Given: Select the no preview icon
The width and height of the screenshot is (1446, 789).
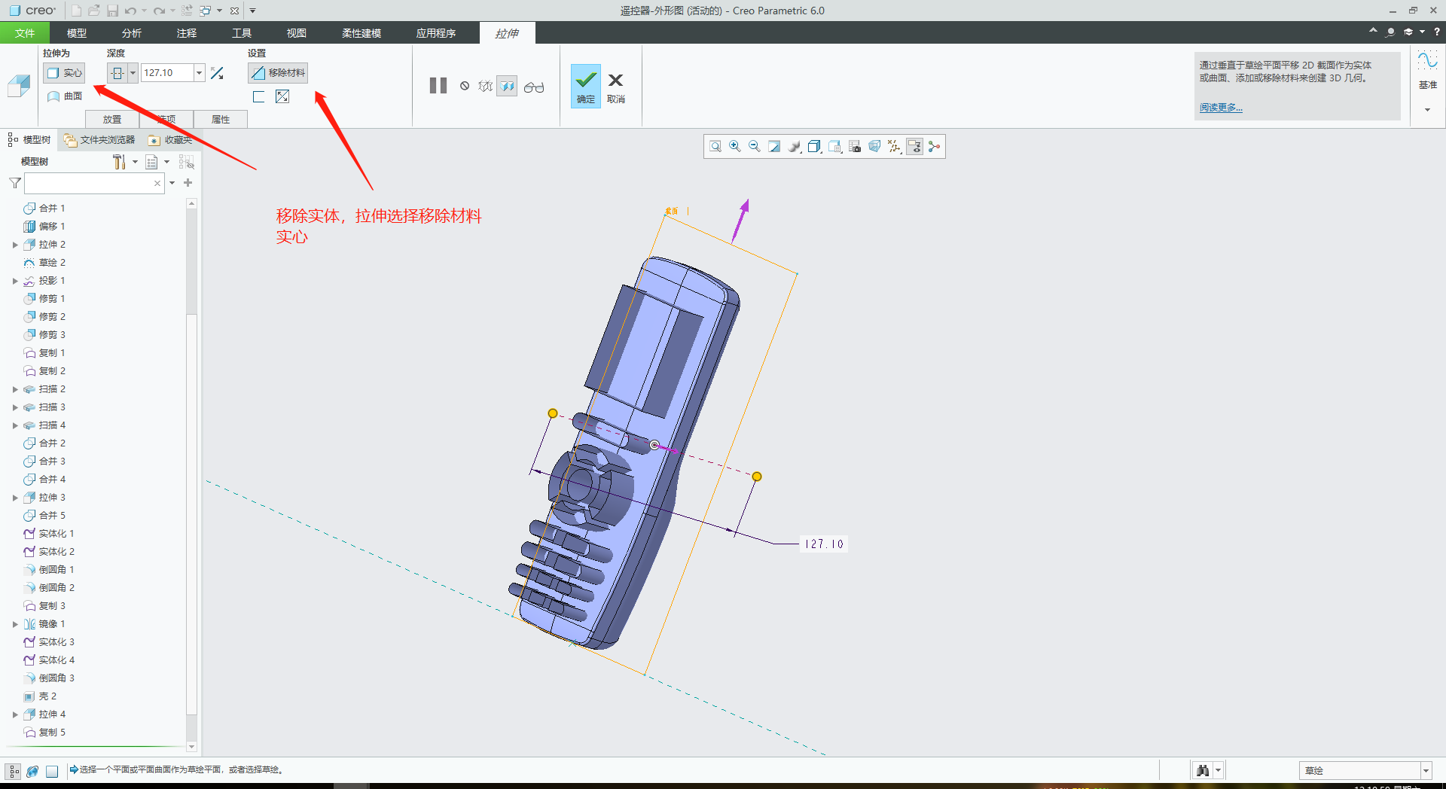Looking at the screenshot, I should [x=465, y=86].
